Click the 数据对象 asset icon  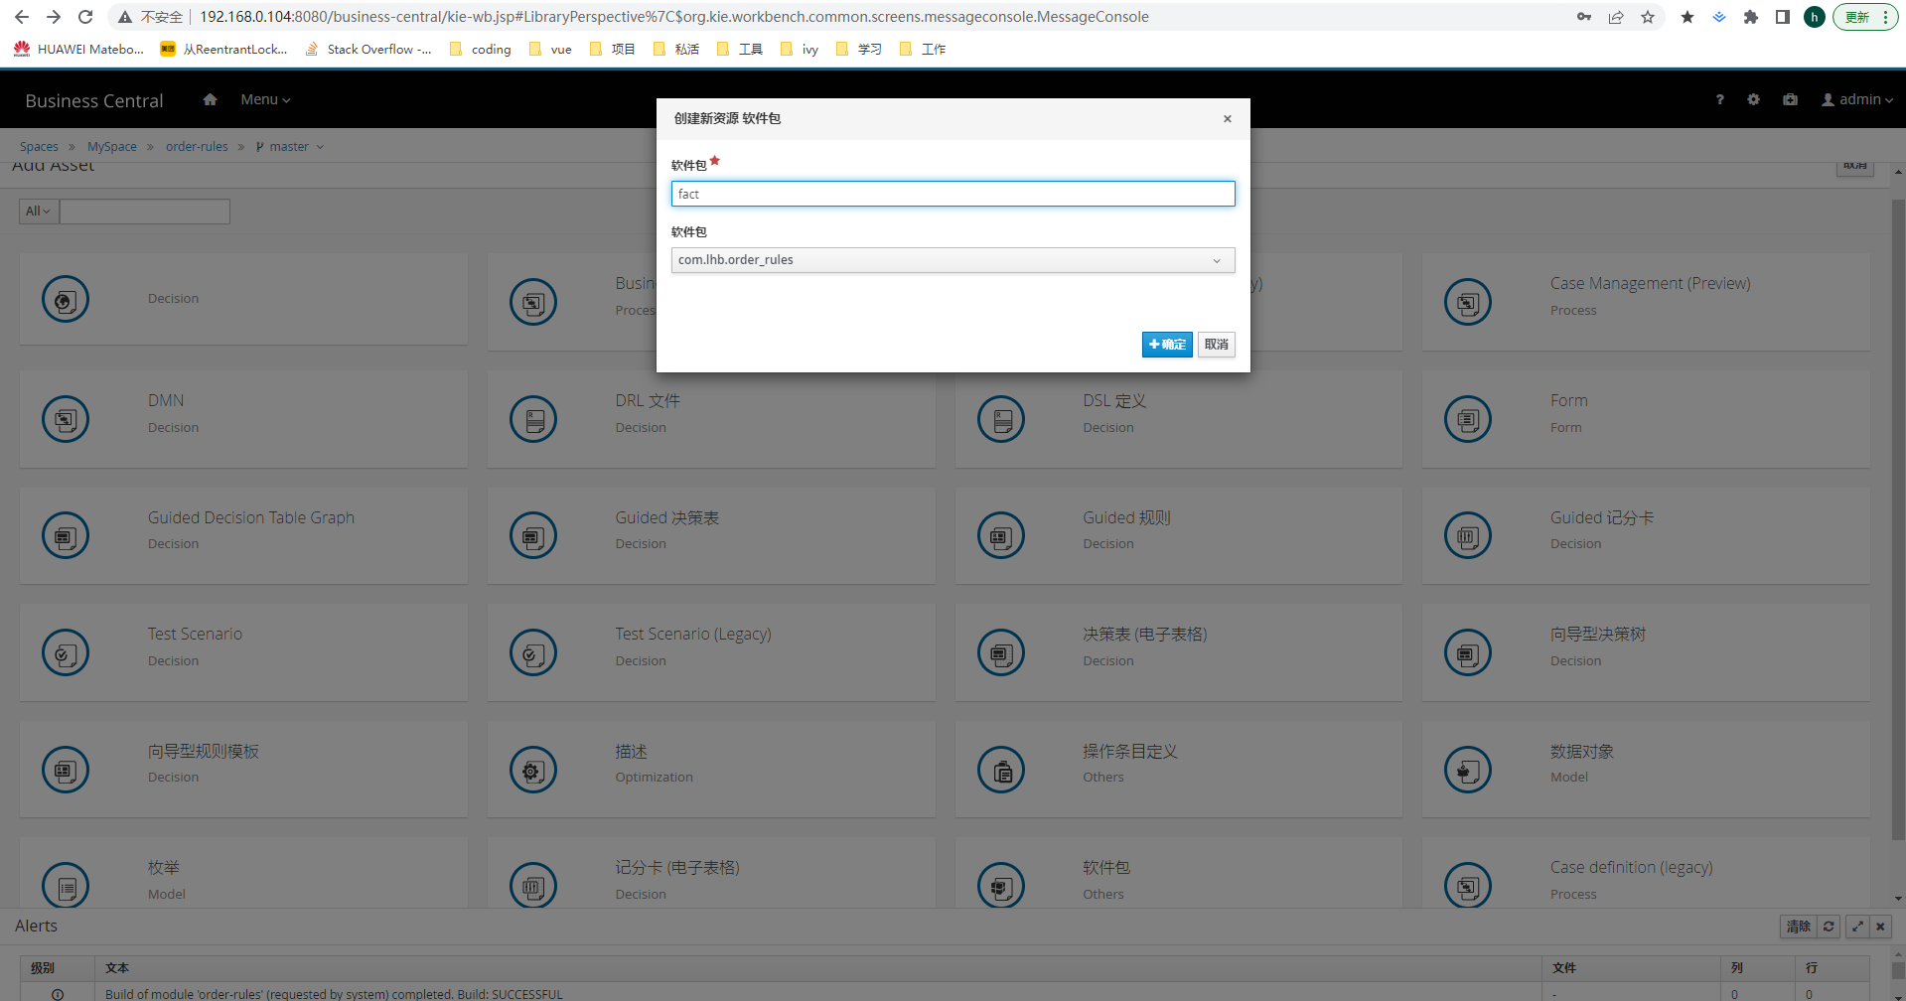1467,770
